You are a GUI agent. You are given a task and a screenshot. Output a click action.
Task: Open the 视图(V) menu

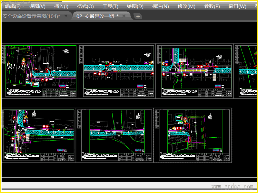(x=37, y=6)
